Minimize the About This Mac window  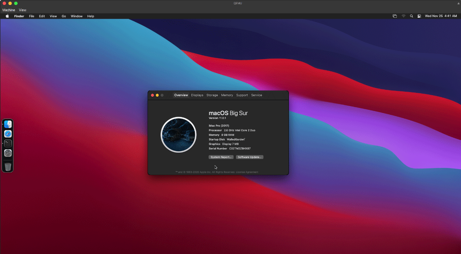[157, 95]
